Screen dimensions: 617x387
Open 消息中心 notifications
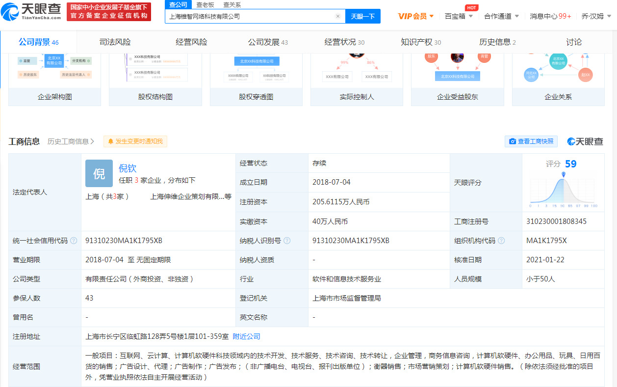(550, 16)
